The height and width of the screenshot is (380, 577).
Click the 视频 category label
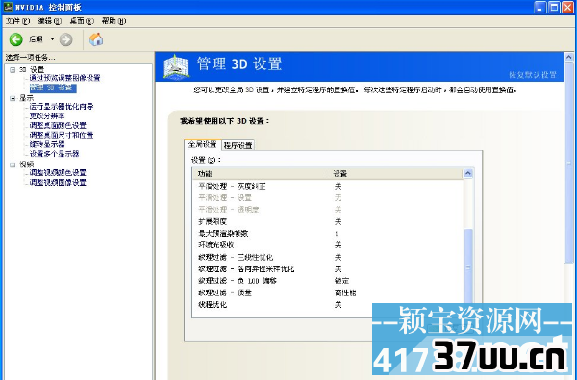click(27, 165)
